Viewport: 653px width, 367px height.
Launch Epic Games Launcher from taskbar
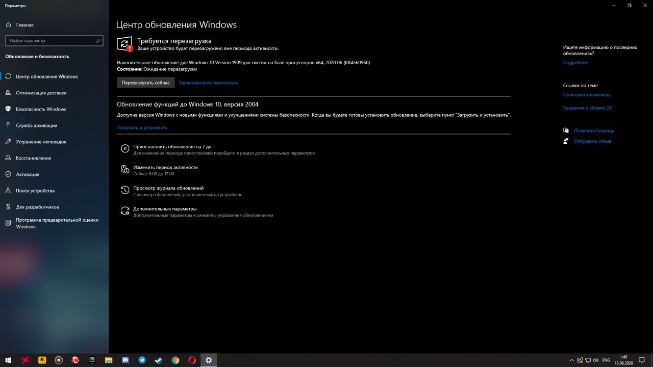pos(92,360)
